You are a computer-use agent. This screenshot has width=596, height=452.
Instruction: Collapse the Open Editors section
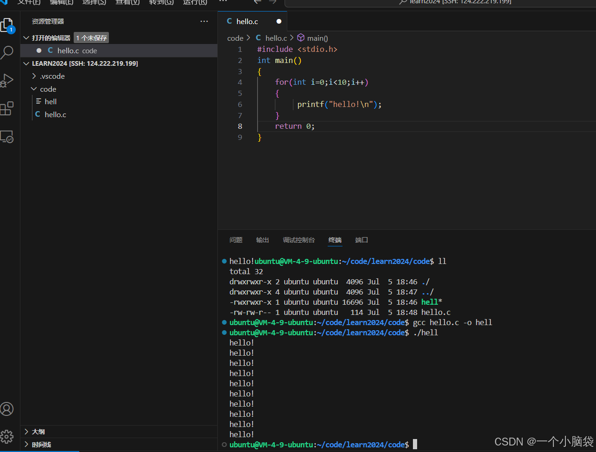pos(26,38)
